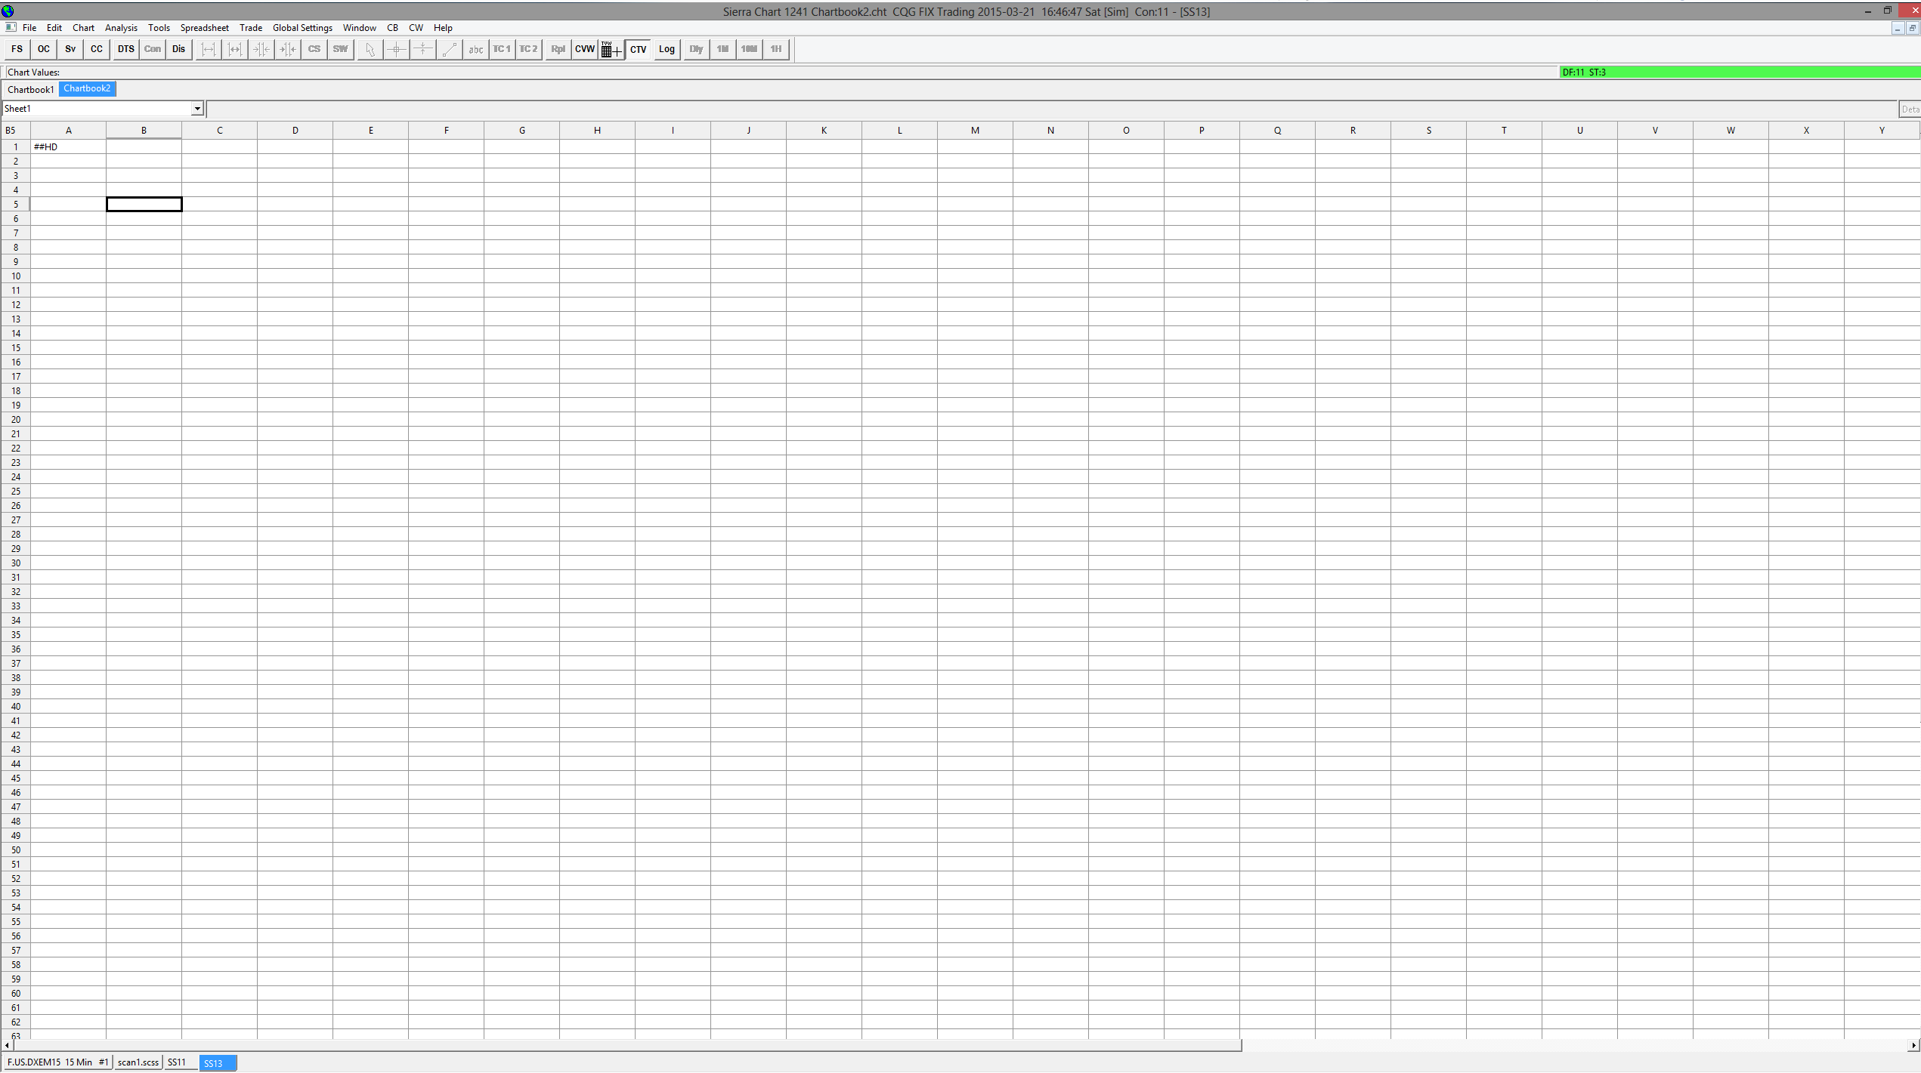Image resolution: width=1921 pixels, height=1073 pixels.
Task: Select the scan1.scss window tab
Action: [138, 1062]
